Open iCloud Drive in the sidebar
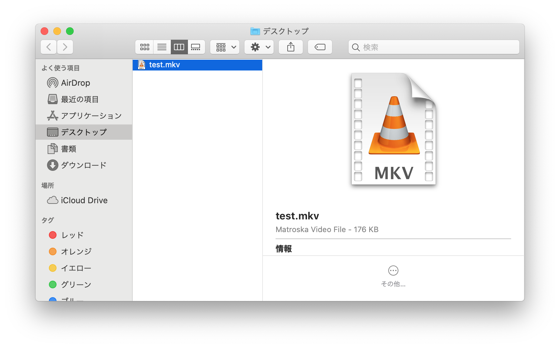Viewport: 560px width, 348px height. click(84, 200)
